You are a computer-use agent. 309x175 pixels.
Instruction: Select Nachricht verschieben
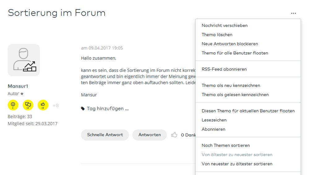click(225, 25)
